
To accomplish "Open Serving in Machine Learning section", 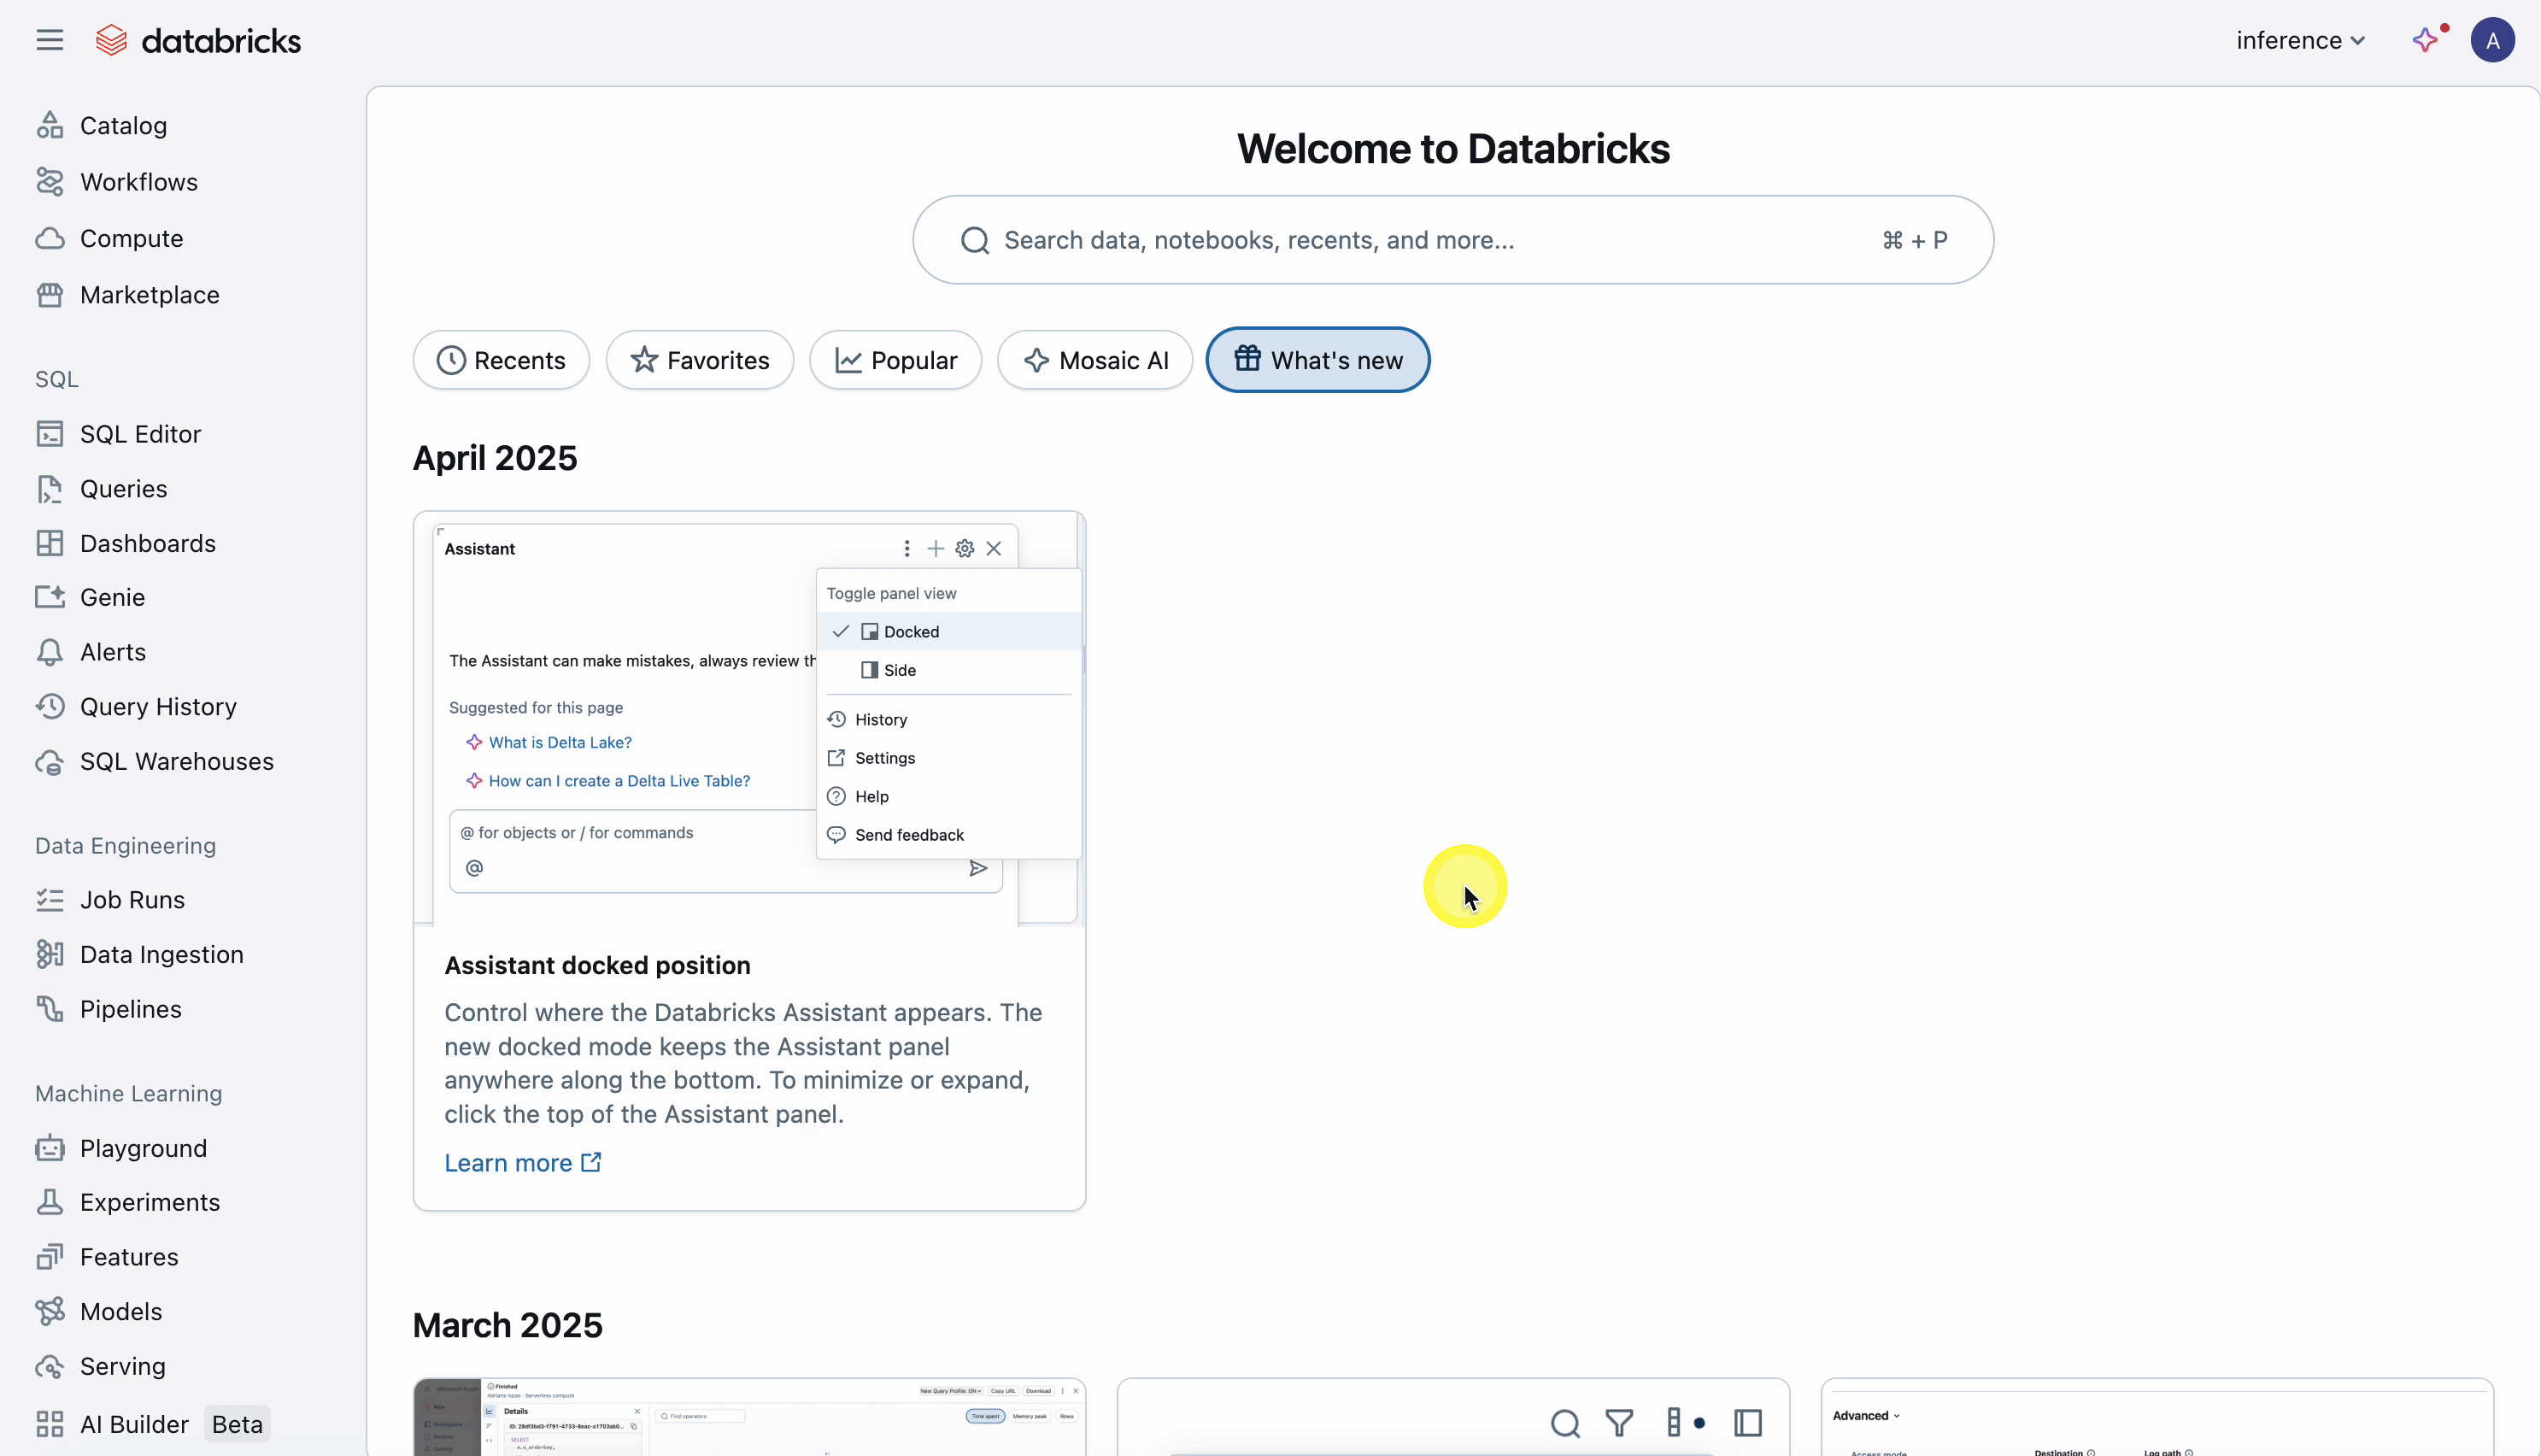I will click(122, 1366).
